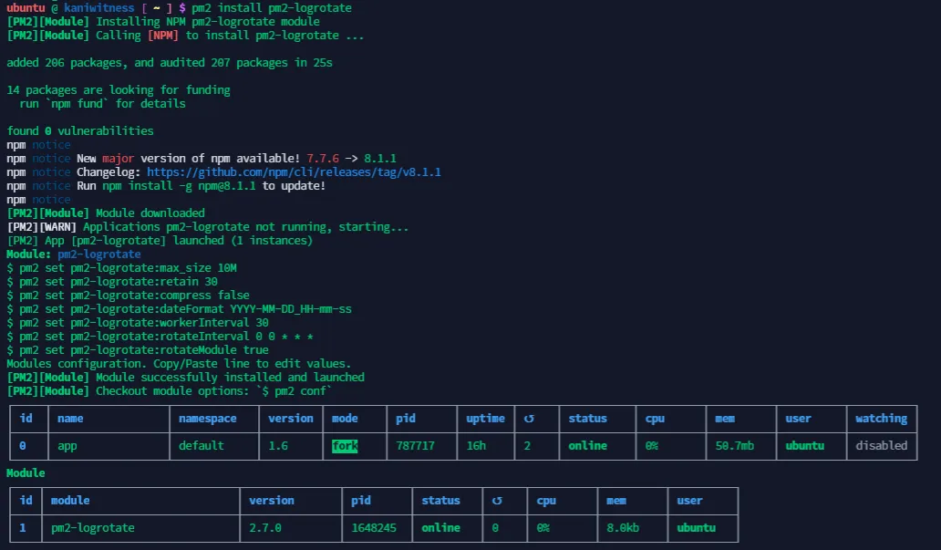Click '[PM2][Module] Module downloaded' line
Screen dimensions: 941x550
point(106,213)
